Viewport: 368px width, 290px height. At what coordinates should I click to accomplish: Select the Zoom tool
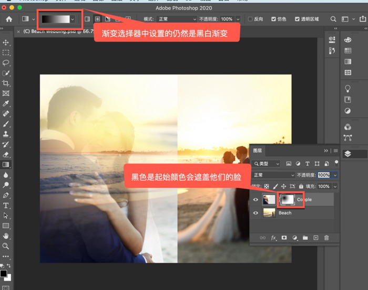6,246
